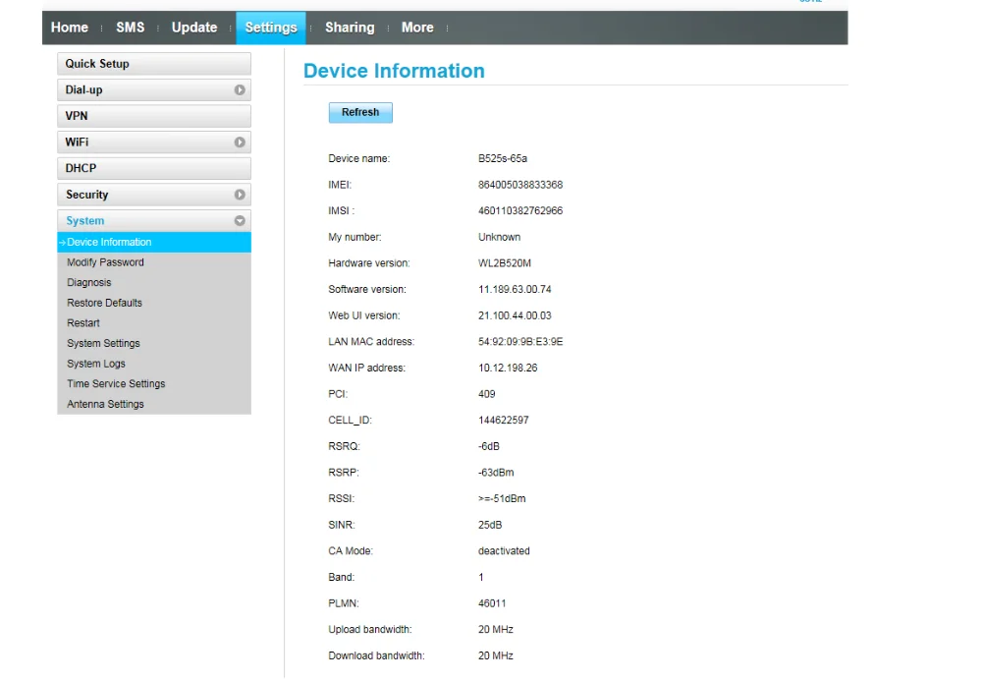Click IMSI value 460110382762966
This screenshot has height=682, width=982.
pyautogui.click(x=520, y=211)
